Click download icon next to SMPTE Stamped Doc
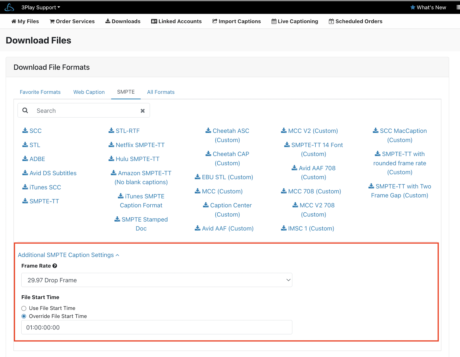 coord(117,219)
